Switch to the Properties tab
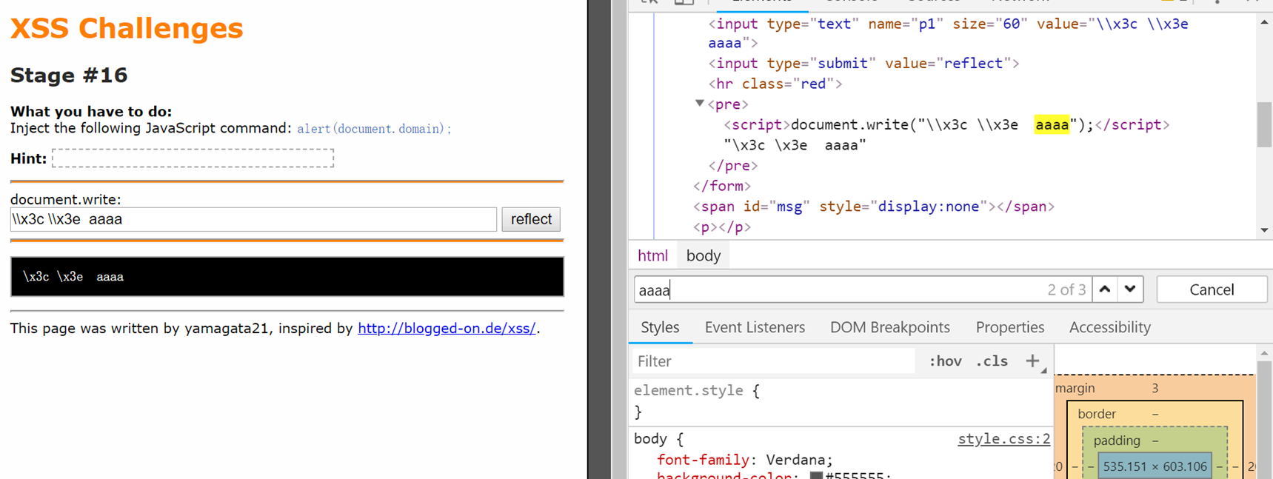Image resolution: width=1273 pixels, height=479 pixels. [1009, 327]
